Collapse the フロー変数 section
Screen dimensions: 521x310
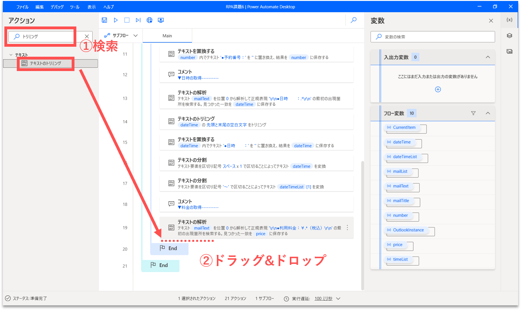[x=488, y=113]
